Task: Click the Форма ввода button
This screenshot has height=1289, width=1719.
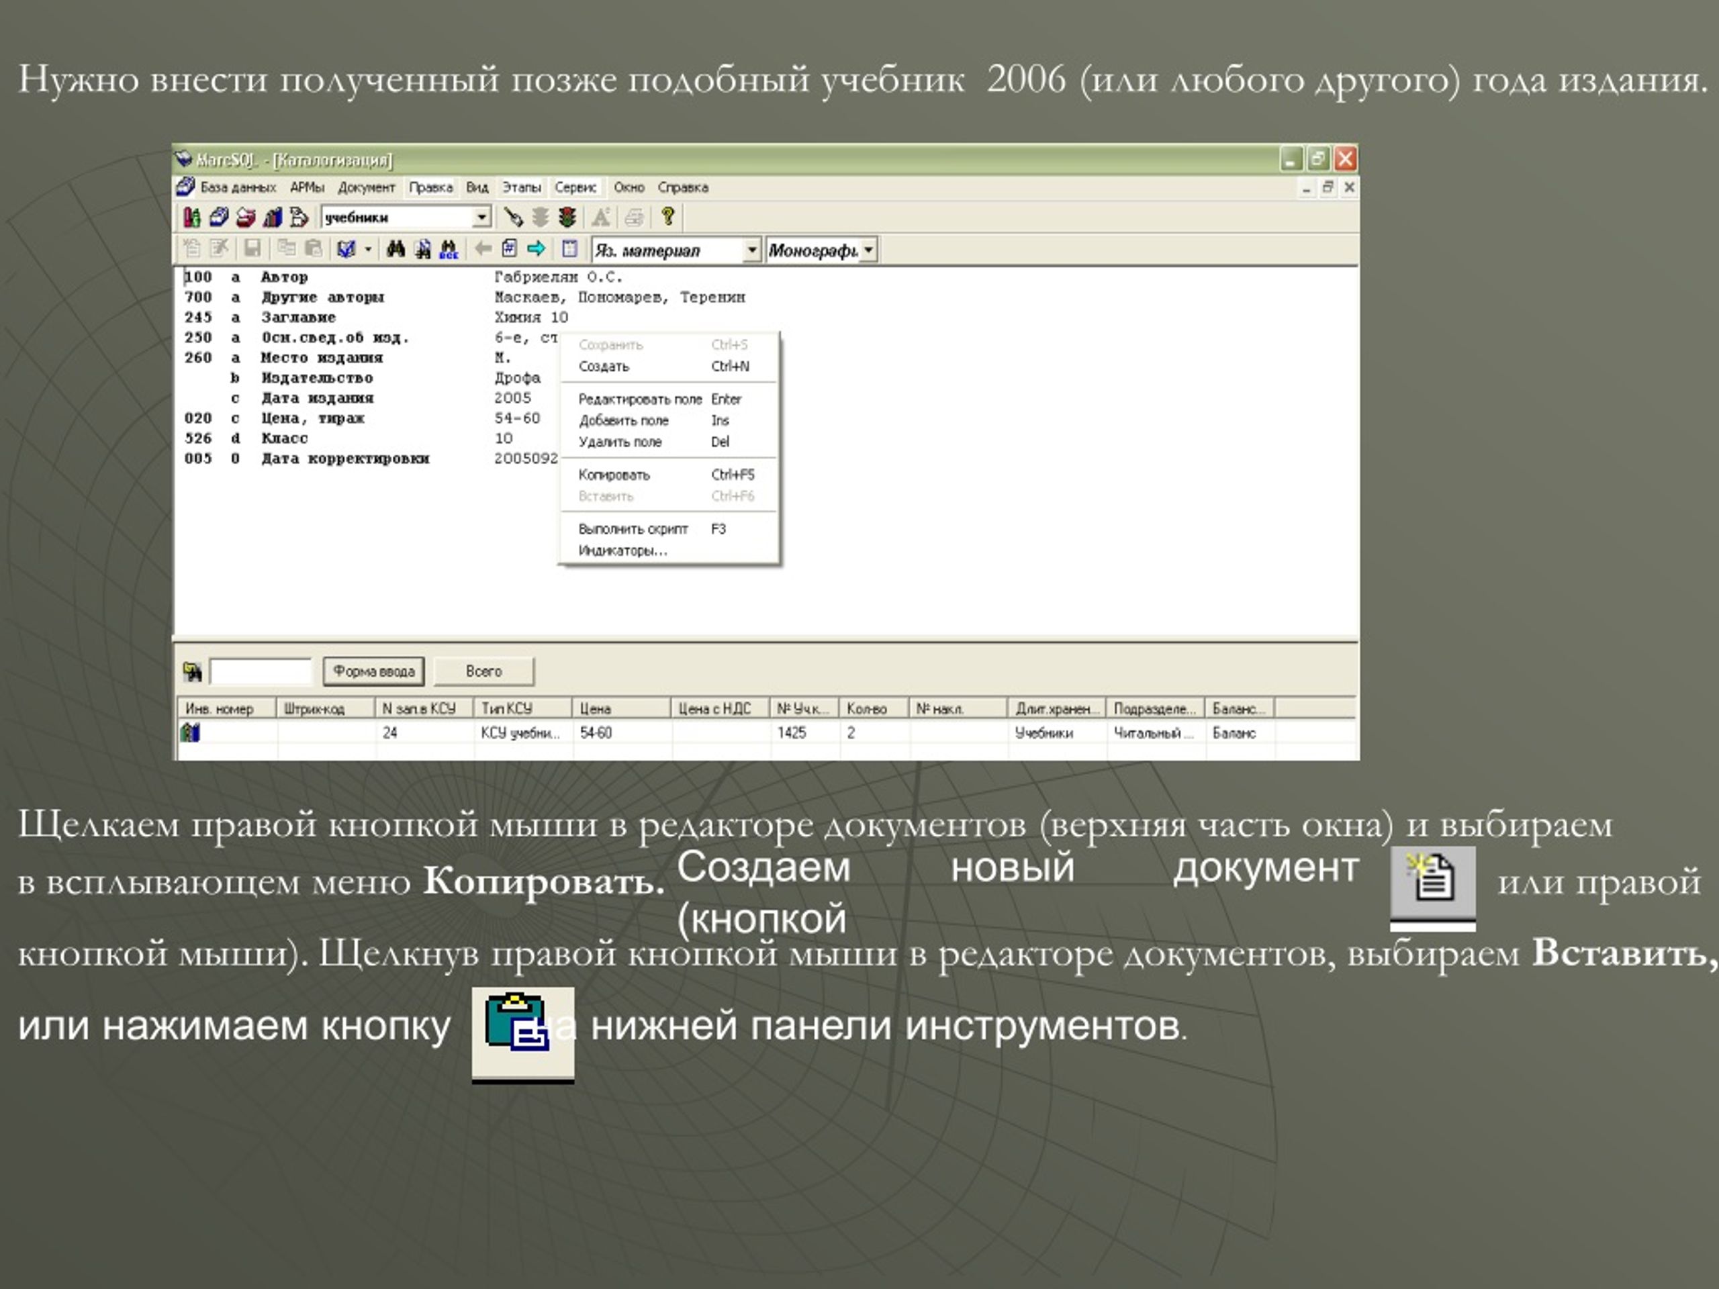Action: coord(374,671)
